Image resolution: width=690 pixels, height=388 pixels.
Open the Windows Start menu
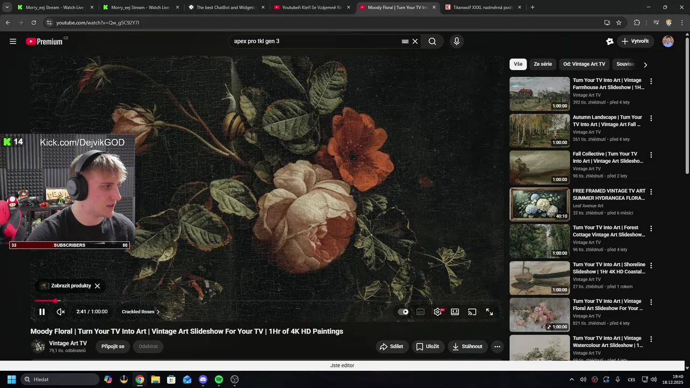(11, 379)
